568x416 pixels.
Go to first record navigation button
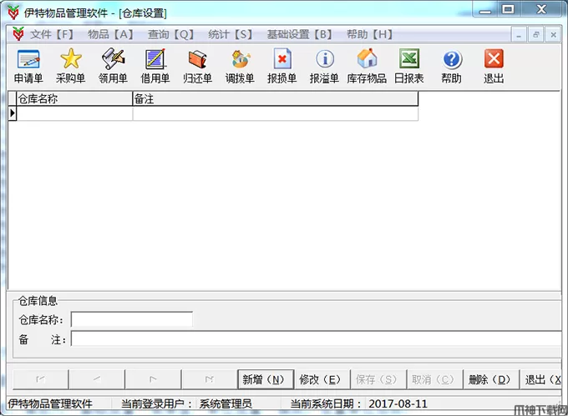(x=41, y=379)
